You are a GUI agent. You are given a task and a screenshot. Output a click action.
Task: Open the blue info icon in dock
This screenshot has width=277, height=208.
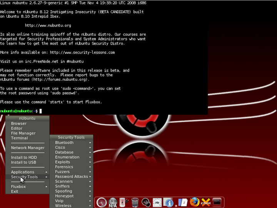click(x=168, y=202)
